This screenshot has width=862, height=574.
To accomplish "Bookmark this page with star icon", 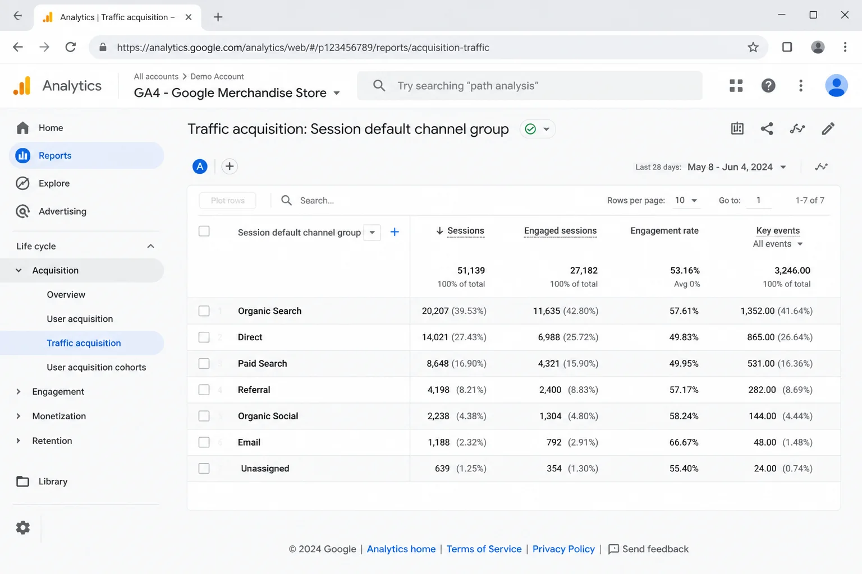I will coord(753,47).
